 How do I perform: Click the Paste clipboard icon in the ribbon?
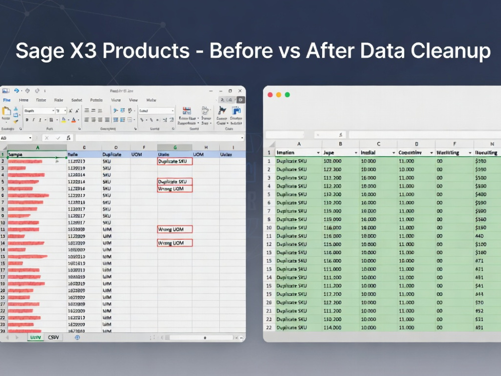(x=6, y=111)
